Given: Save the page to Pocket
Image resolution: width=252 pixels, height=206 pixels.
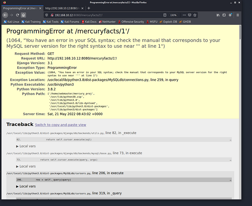Looking at the screenshot, I should 190,15.
